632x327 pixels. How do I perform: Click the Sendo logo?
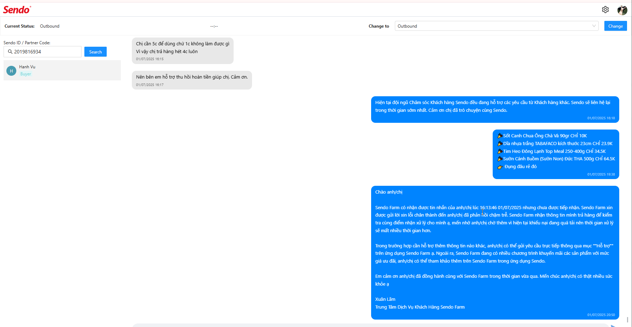tap(17, 10)
